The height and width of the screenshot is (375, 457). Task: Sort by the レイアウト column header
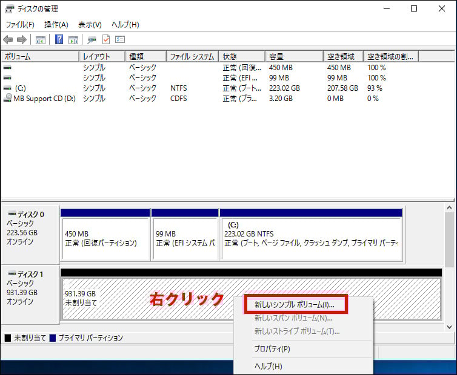coord(102,56)
